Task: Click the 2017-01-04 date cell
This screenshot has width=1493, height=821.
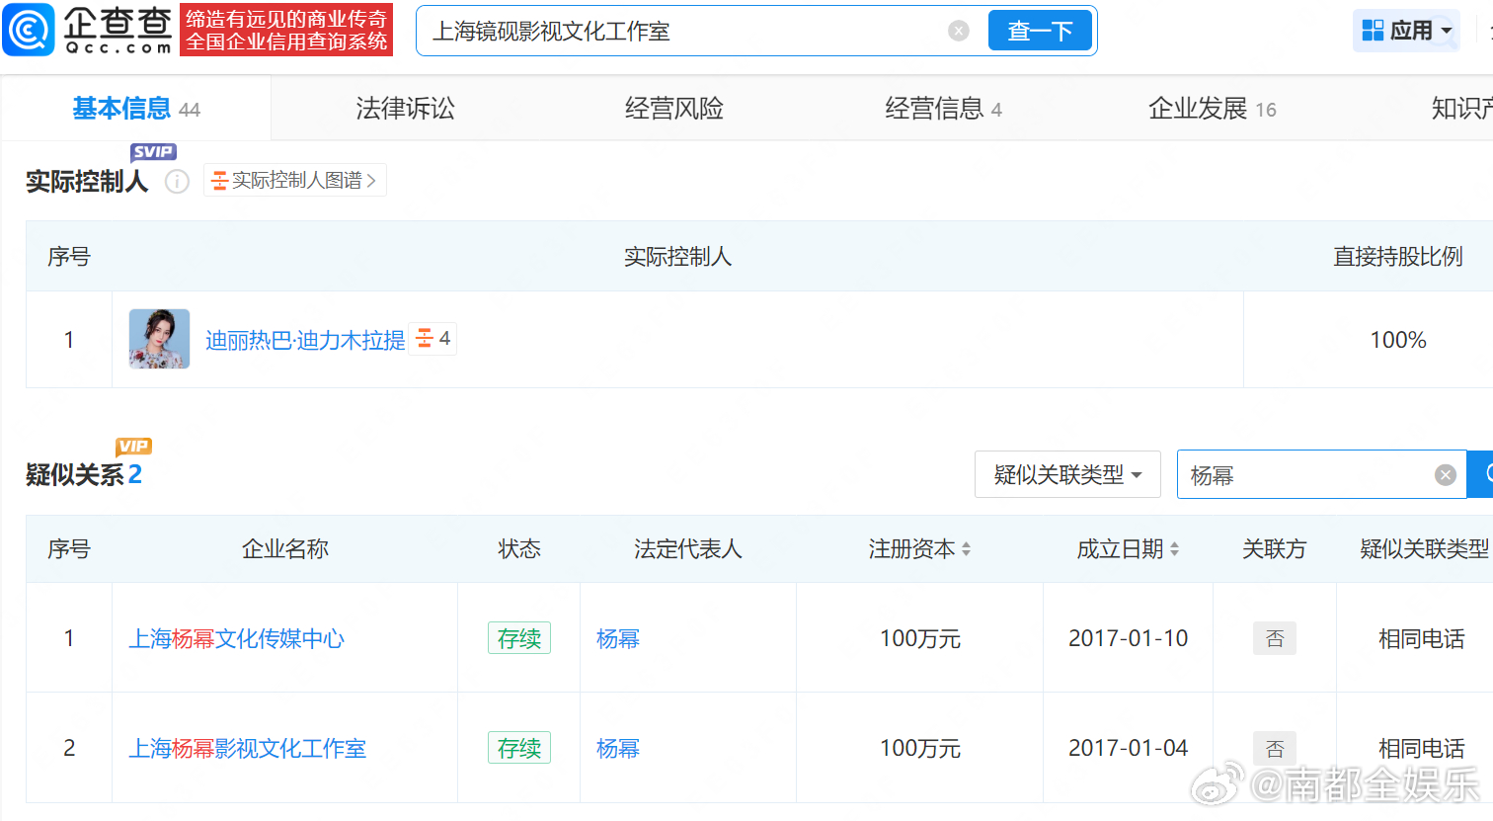Action: [1129, 748]
